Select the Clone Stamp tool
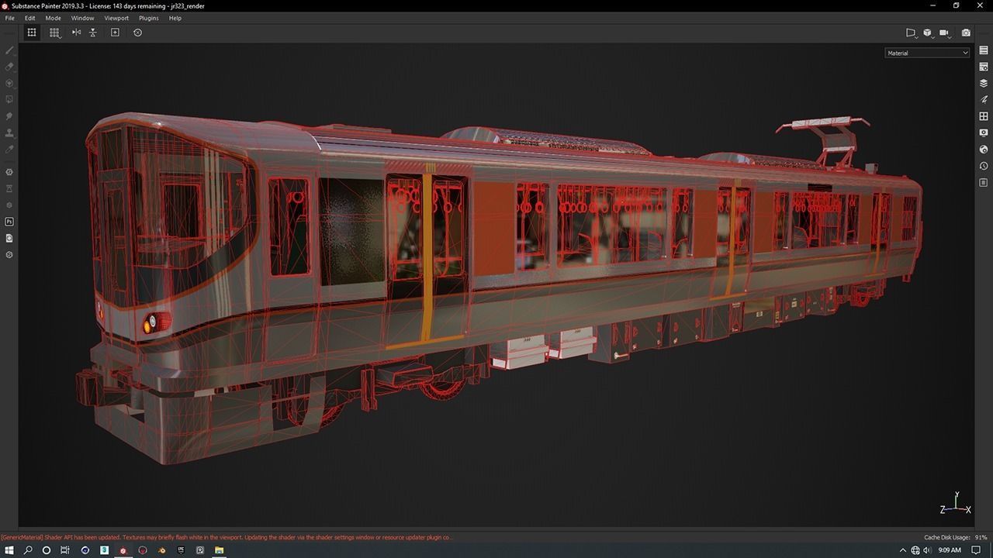 (9, 133)
